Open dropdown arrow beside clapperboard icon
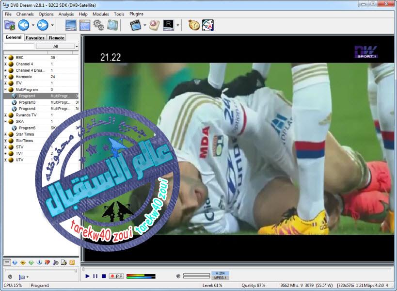This screenshot has width=397, height=291. click(145, 25)
